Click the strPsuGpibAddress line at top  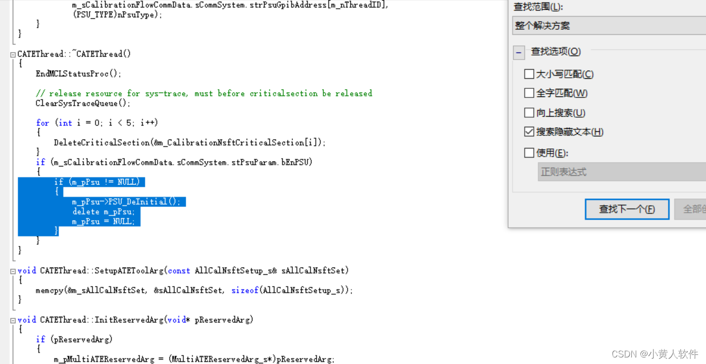230,5
